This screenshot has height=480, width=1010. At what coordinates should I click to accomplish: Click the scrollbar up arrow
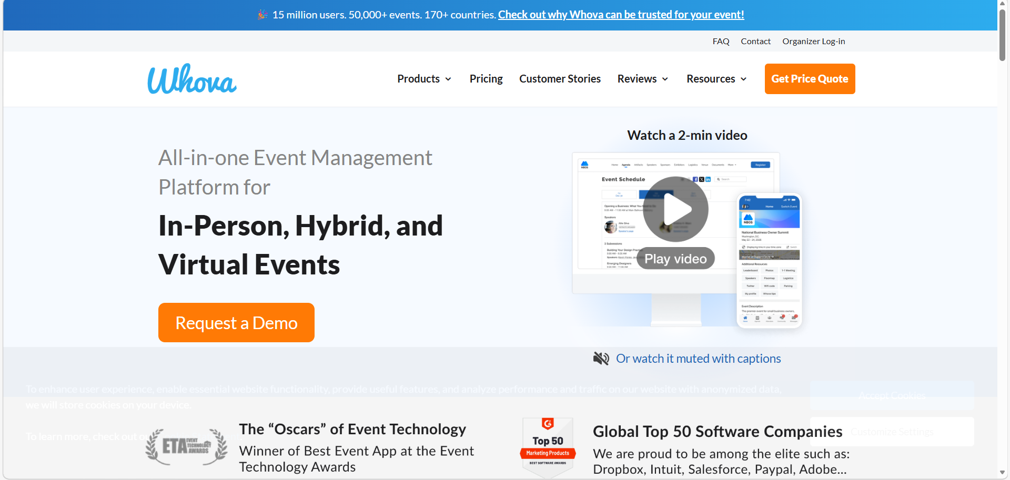1003,4
